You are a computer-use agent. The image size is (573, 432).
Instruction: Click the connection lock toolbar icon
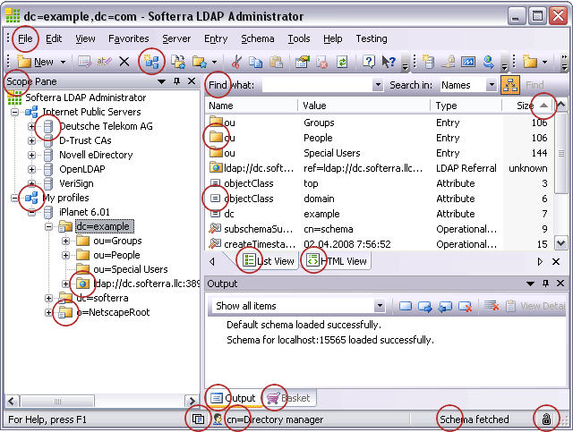pos(449,62)
